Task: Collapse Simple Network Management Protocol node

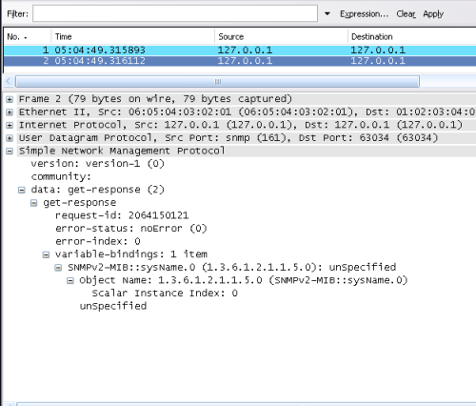Action: pyautogui.click(x=10, y=152)
